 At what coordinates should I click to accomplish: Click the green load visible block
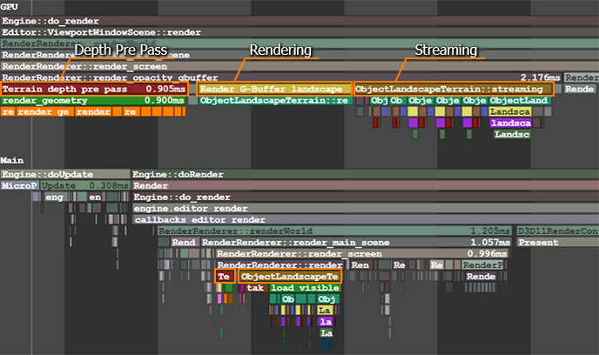click(x=304, y=288)
